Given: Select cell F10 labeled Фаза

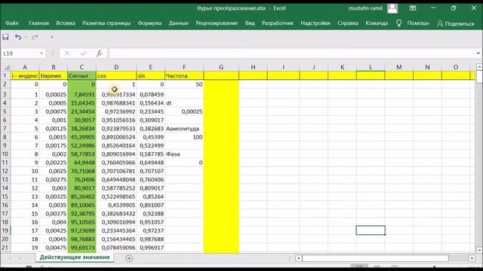Looking at the screenshot, I should tap(184, 154).
